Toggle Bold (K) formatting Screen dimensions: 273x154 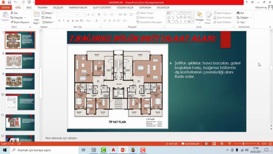coord(59,21)
